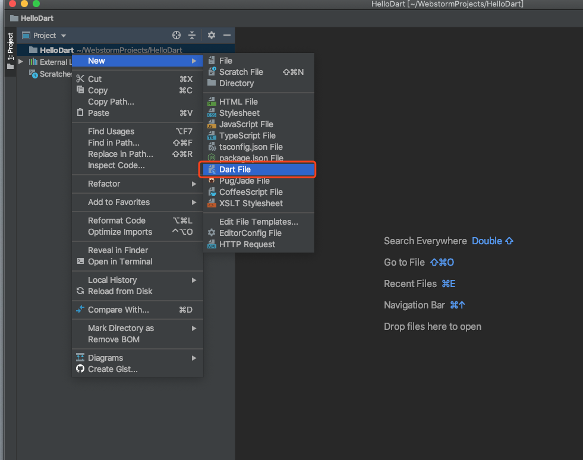This screenshot has width=583, height=460.
Task: Click the locate/scroll-from-source crosshair icon
Action: click(x=177, y=35)
